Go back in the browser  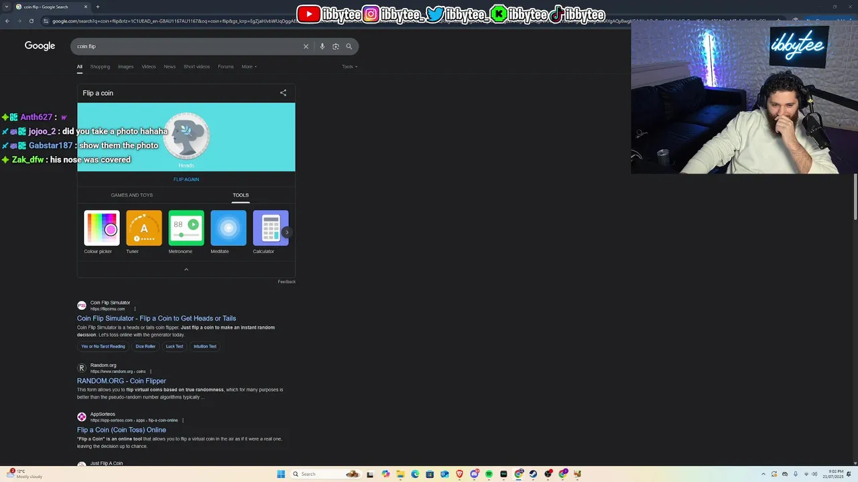(7, 21)
